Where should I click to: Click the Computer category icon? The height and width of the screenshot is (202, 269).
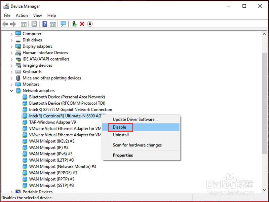[x=18, y=34]
